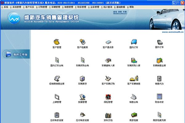This screenshot has width=185, height=123.
Task: Select the 客户车辆销售 icon
Action: click(134, 78)
